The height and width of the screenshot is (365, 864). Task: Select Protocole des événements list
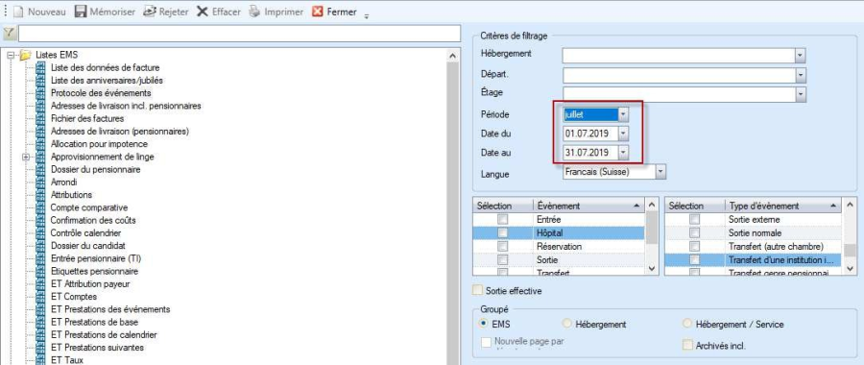pyautogui.click(x=101, y=93)
